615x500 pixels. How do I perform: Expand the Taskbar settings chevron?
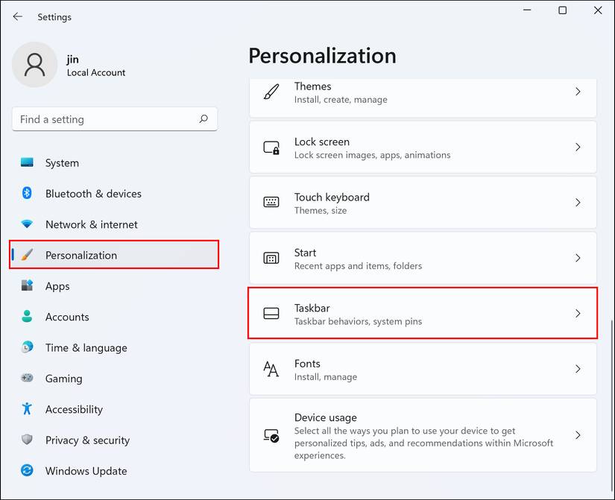[578, 314]
